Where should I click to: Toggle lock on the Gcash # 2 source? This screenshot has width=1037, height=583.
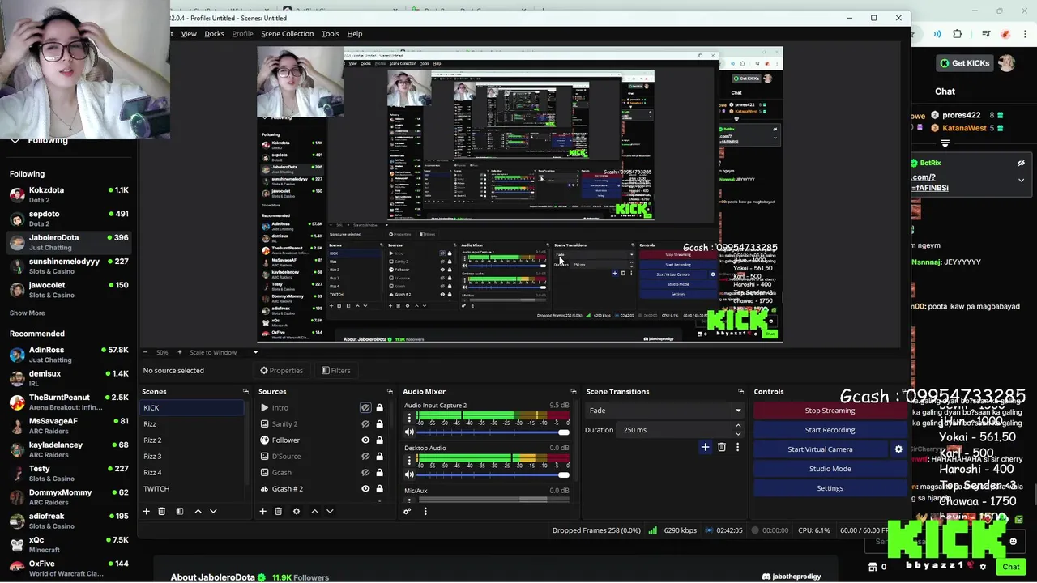(x=379, y=489)
